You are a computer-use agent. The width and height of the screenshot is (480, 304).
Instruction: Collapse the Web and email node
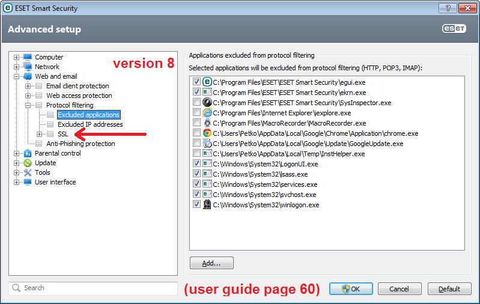16,76
